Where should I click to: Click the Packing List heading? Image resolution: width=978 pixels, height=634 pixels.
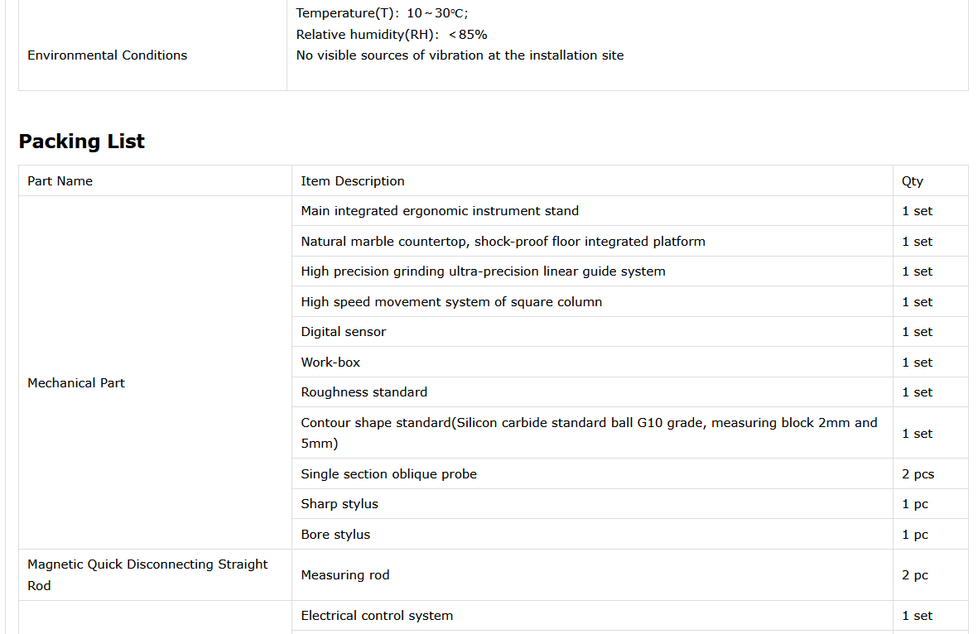click(82, 142)
